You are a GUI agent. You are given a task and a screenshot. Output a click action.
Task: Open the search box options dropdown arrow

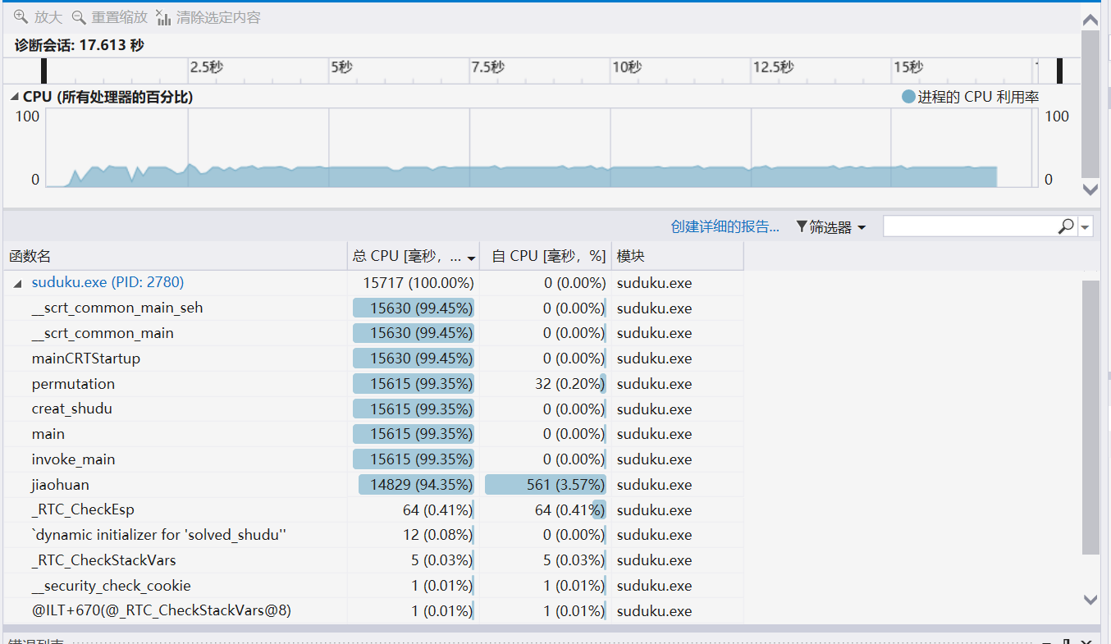tap(1086, 227)
